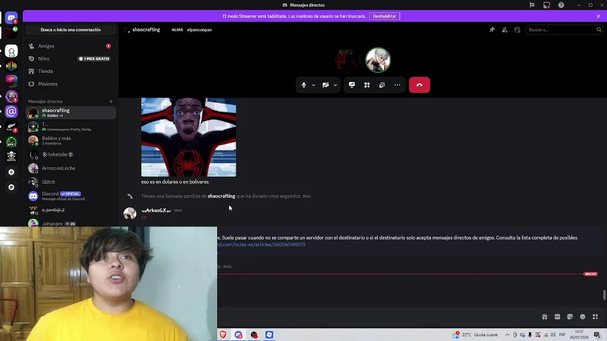Open Discover servers compass icon
The image size is (607, 341).
tap(11, 187)
